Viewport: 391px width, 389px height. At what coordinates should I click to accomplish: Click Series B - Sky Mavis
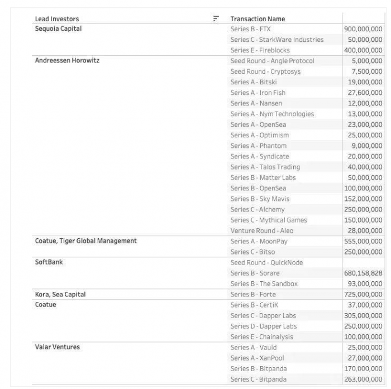click(260, 199)
